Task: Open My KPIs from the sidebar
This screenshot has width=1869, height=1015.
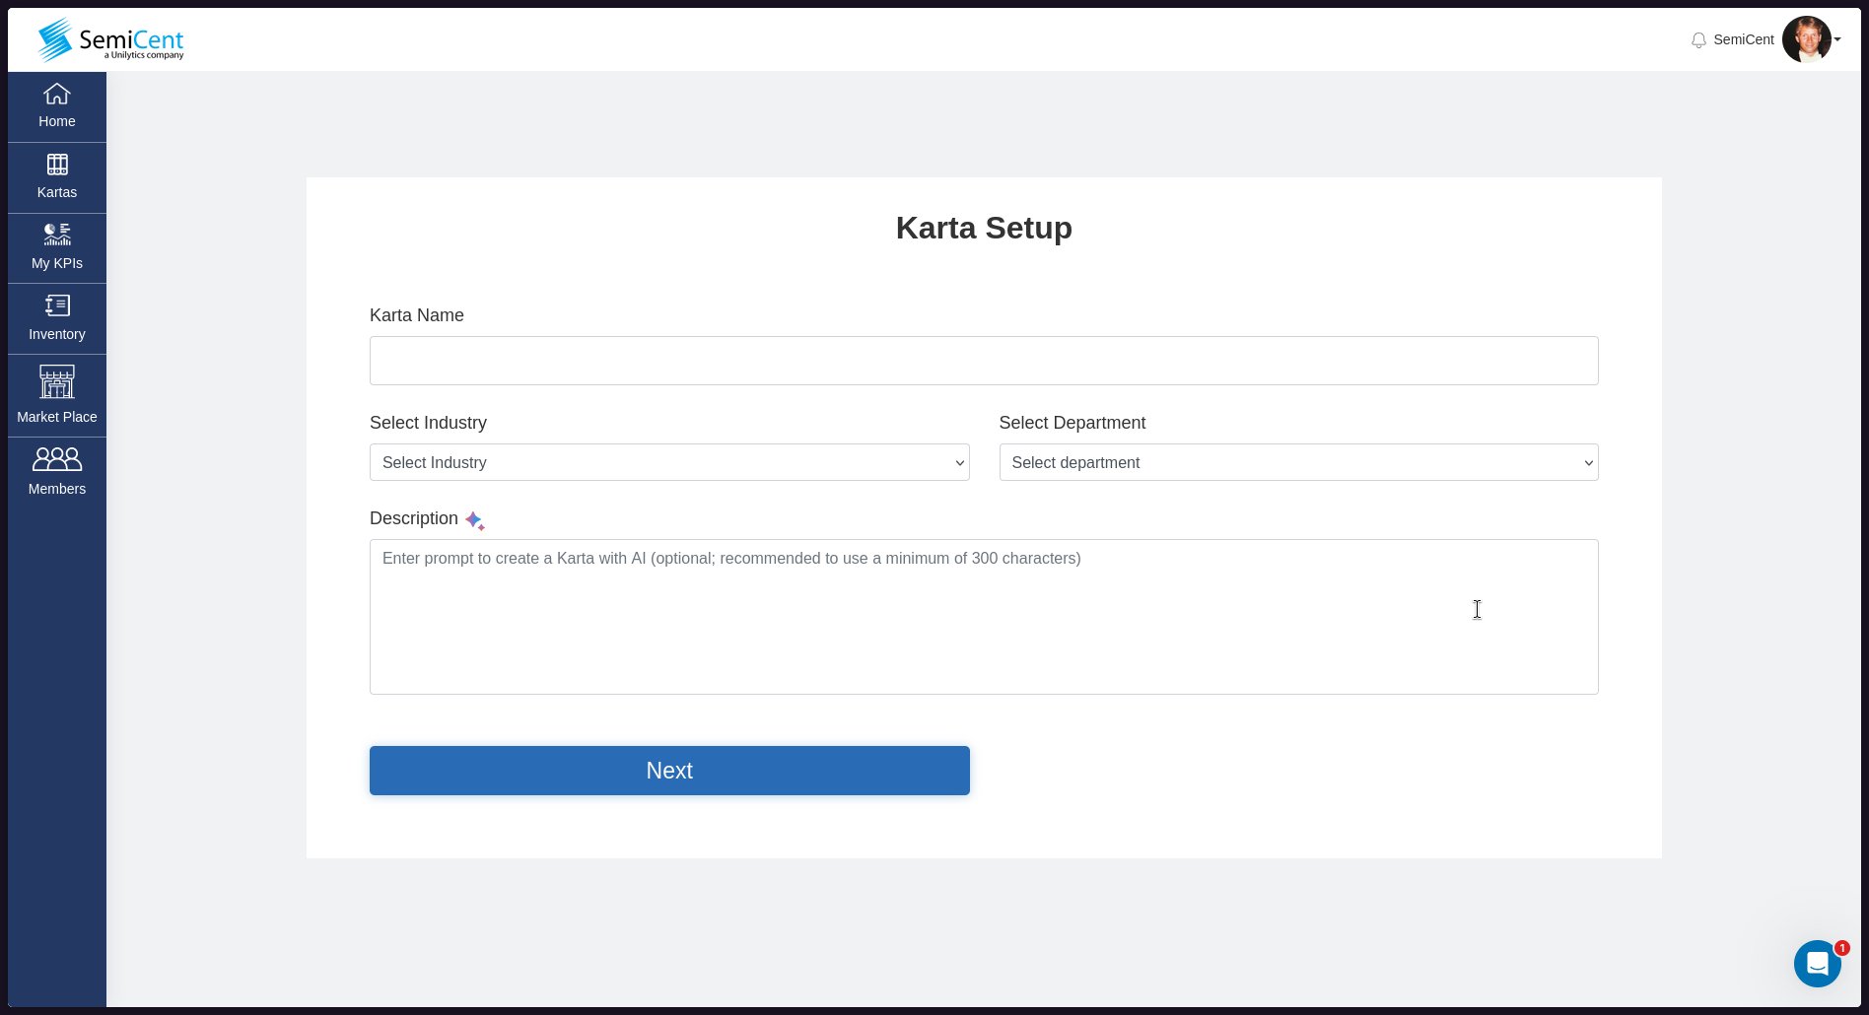Action: [x=56, y=247]
